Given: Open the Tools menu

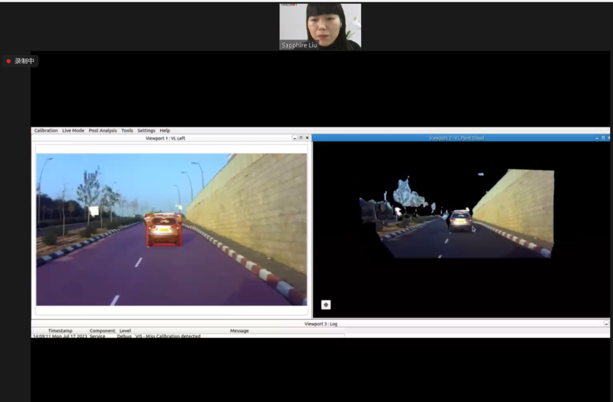Looking at the screenshot, I should tap(127, 131).
